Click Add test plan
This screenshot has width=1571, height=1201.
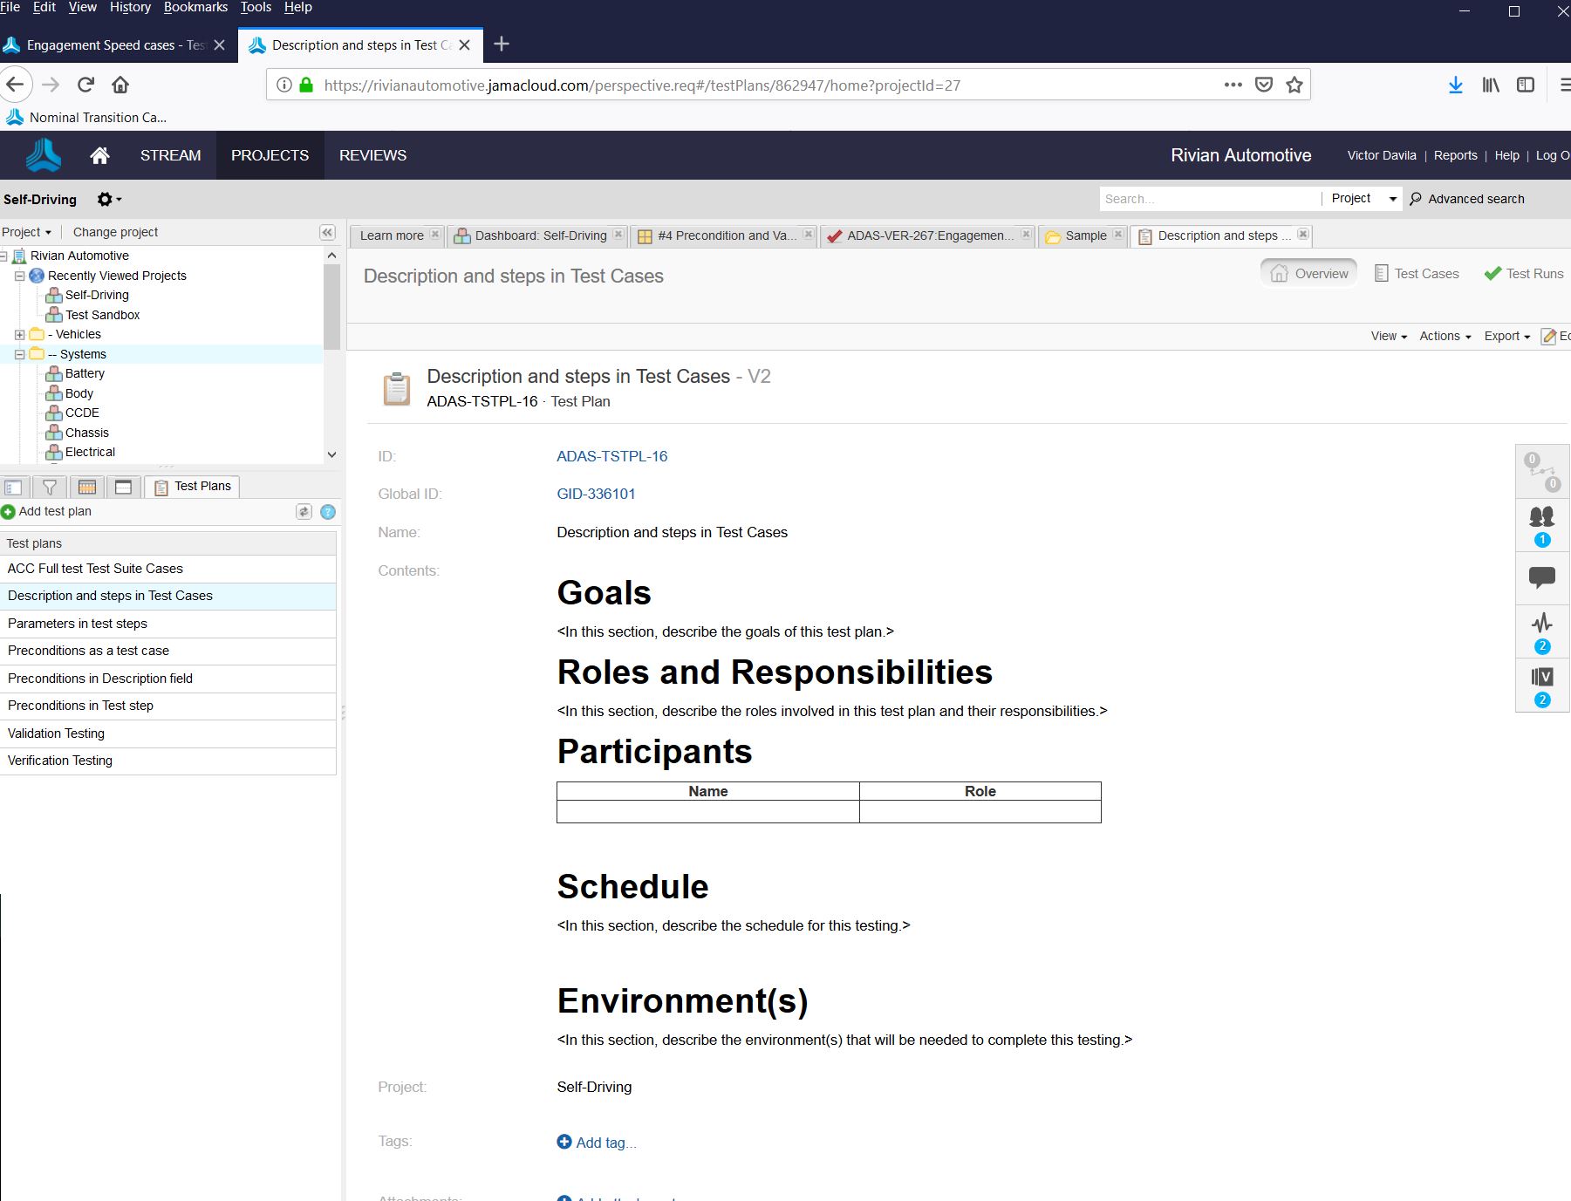click(47, 512)
